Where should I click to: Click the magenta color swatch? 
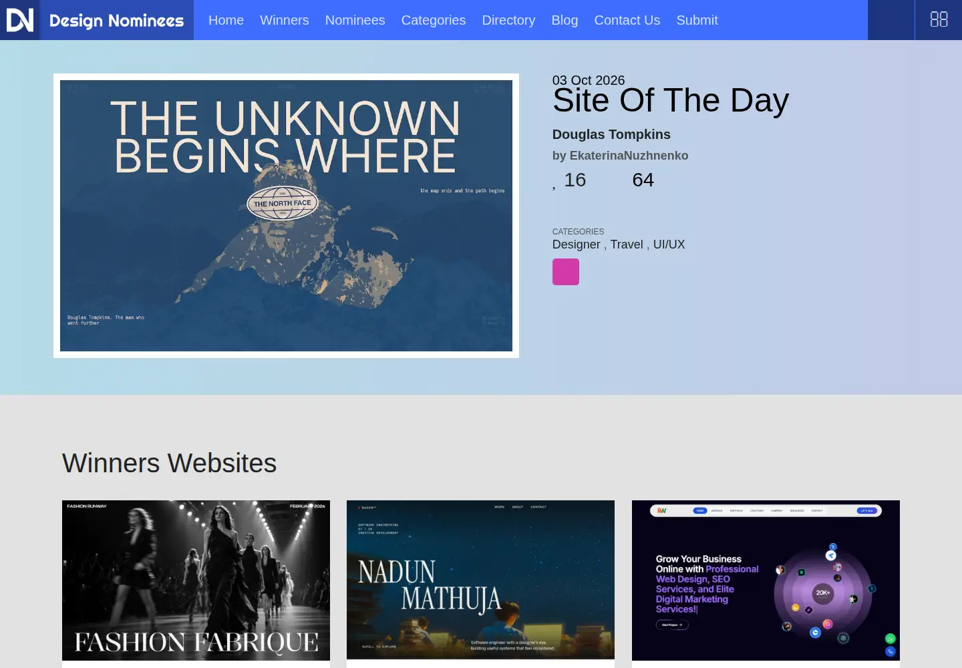click(566, 272)
